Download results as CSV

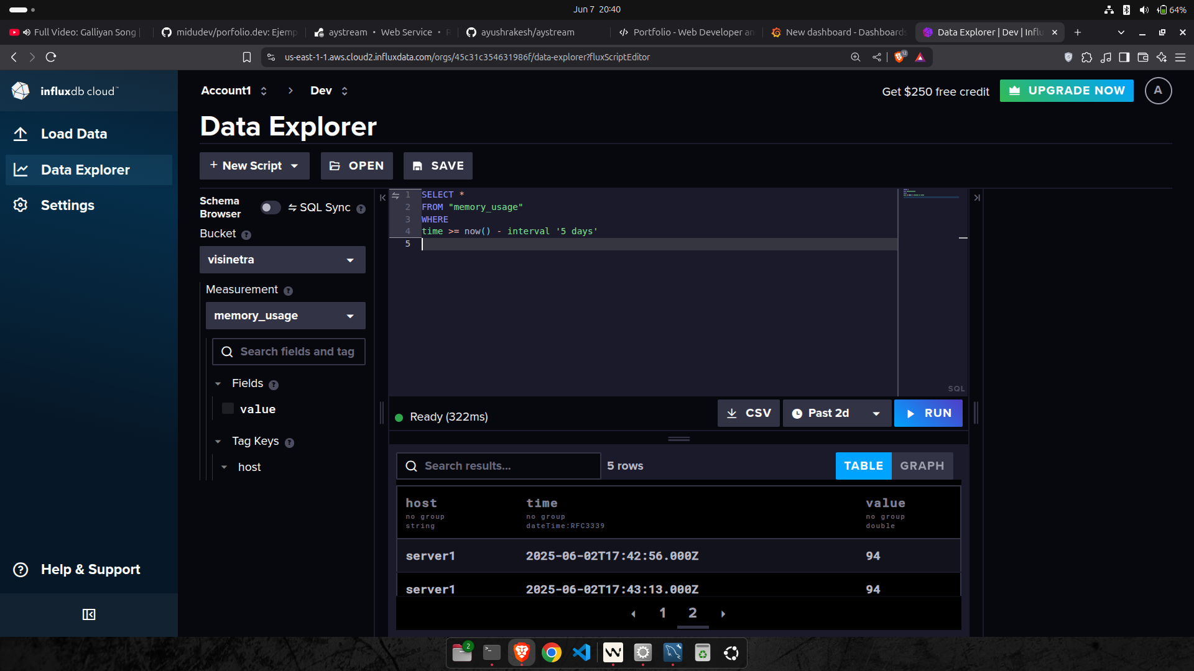click(x=749, y=413)
